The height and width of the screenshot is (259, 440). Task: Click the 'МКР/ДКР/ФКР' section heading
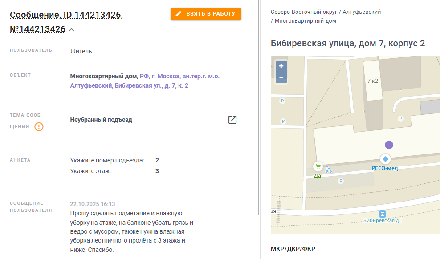tap(293, 249)
